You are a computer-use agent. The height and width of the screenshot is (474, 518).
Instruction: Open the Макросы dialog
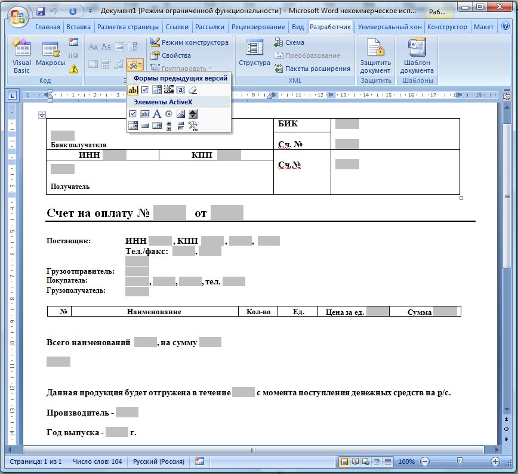tap(50, 57)
